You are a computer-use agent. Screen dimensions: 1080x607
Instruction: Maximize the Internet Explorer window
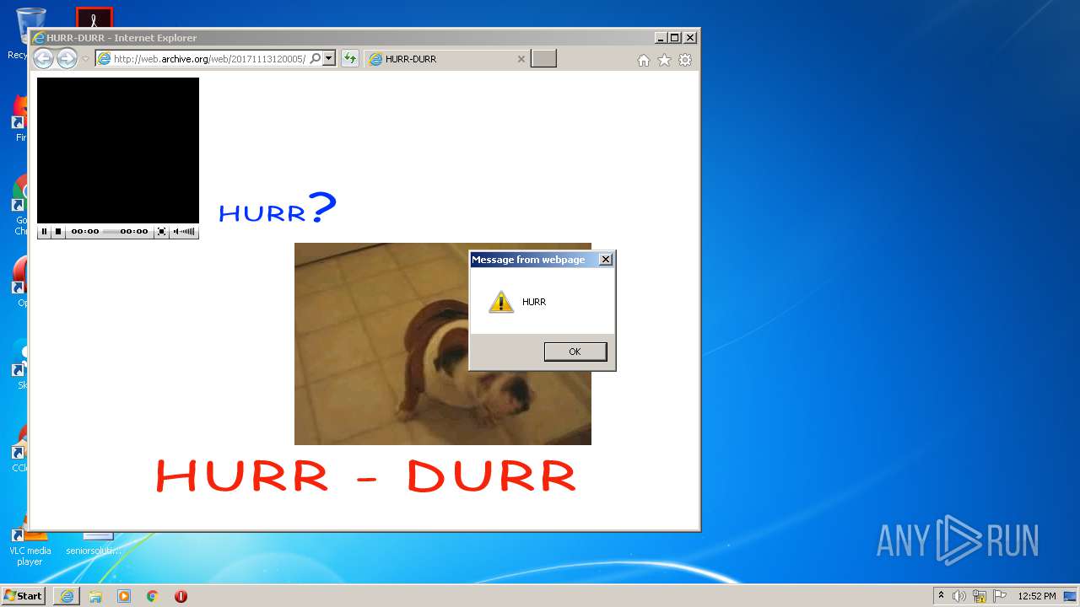click(x=674, y=38)
